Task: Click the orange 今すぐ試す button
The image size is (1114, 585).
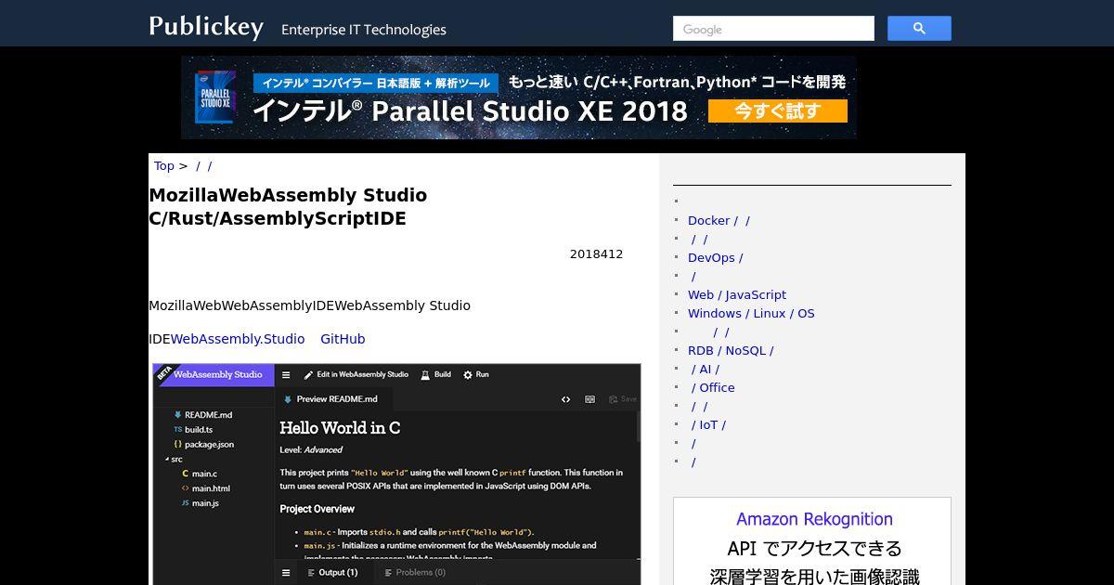Action: click(x=778, y=111)
